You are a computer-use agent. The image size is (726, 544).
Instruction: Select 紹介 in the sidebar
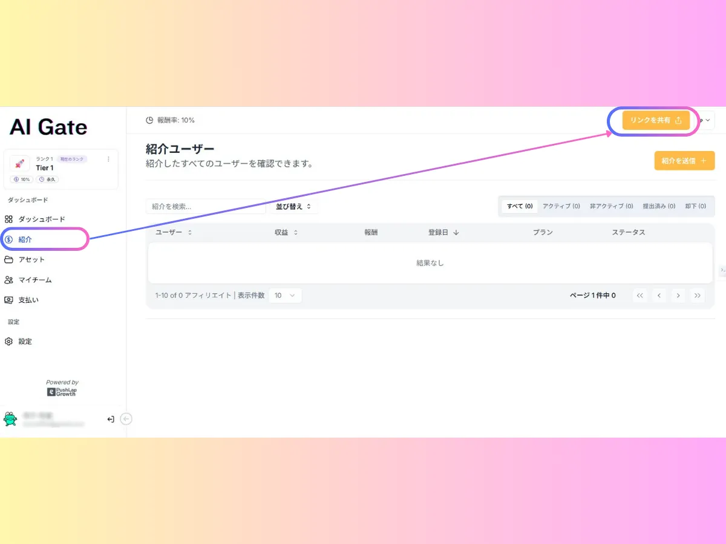(44, 239)
